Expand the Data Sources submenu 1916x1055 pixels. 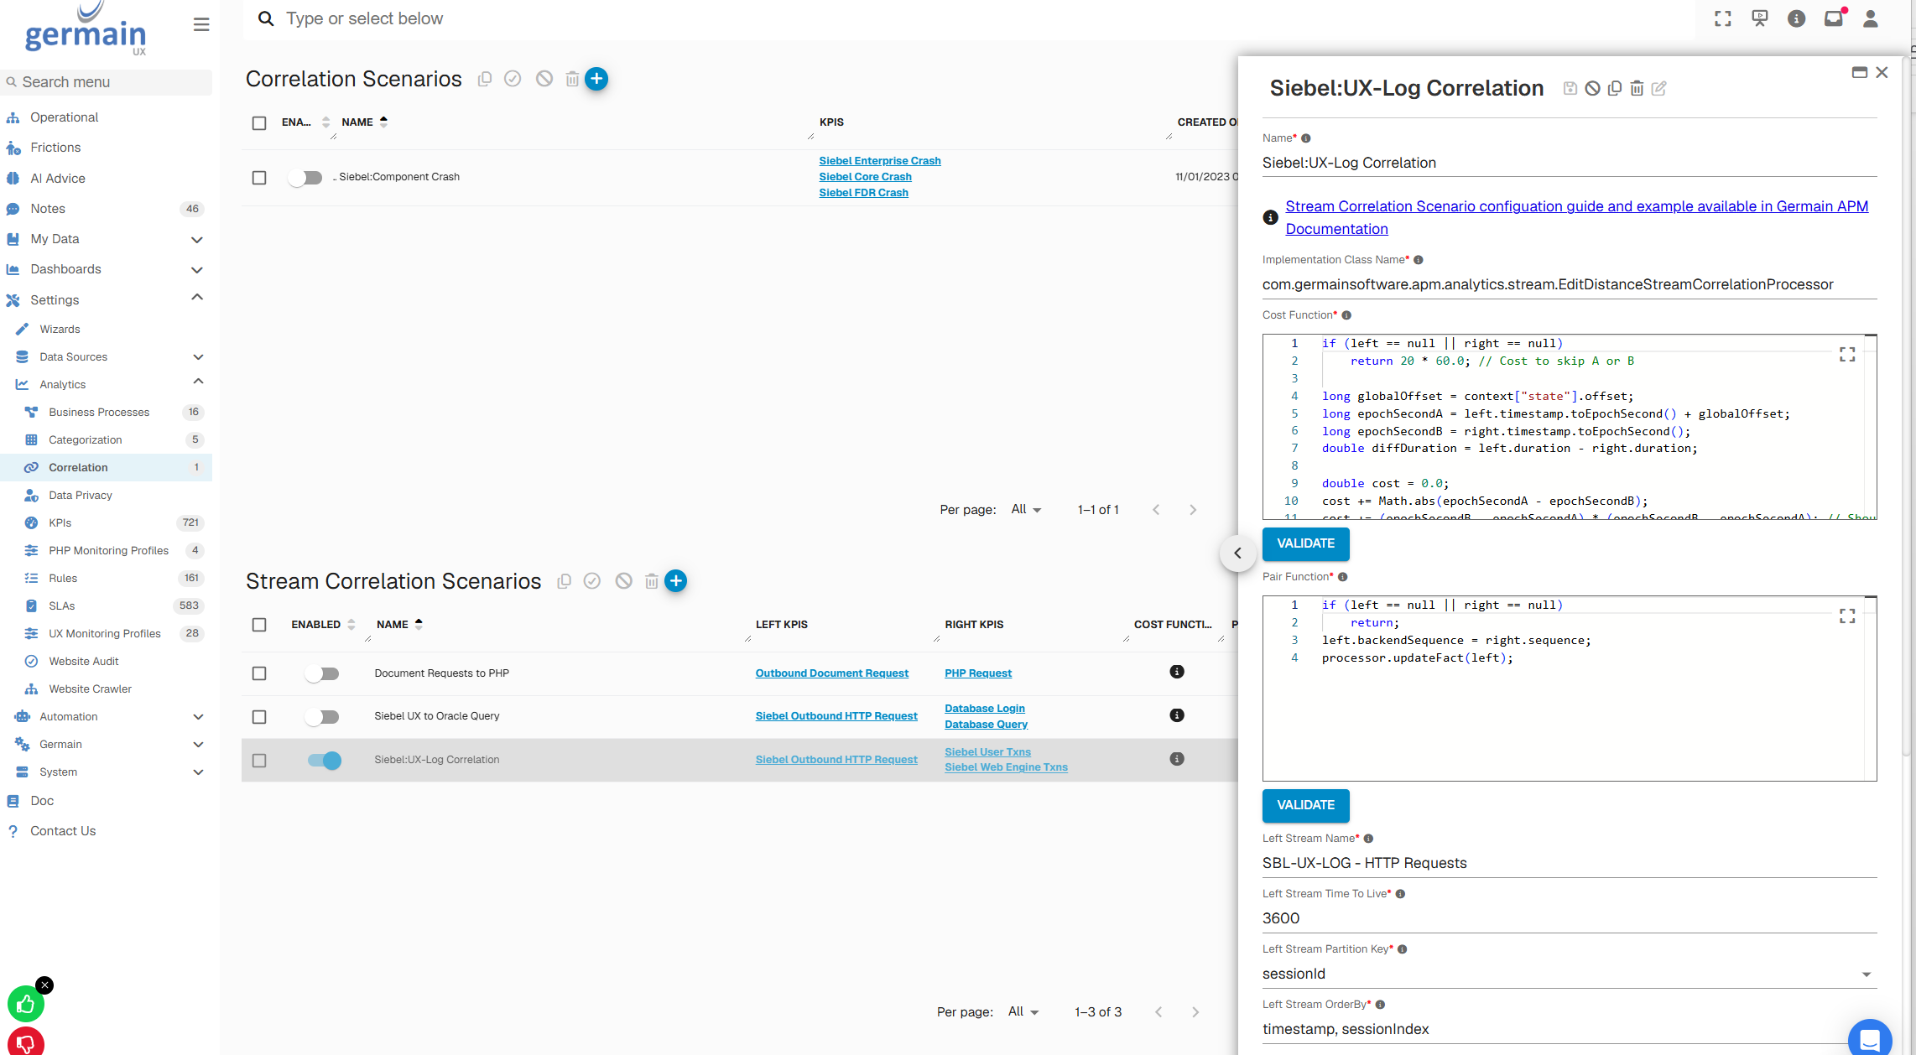(106, 356)
